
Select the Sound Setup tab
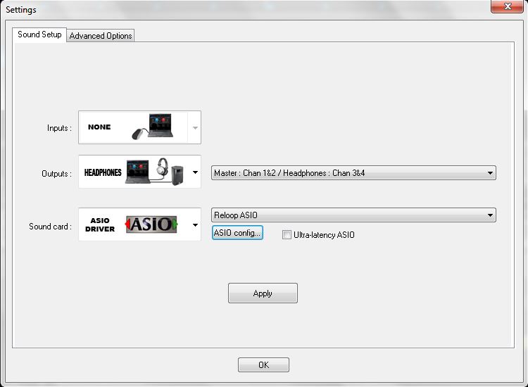click(x=39, y=34)
